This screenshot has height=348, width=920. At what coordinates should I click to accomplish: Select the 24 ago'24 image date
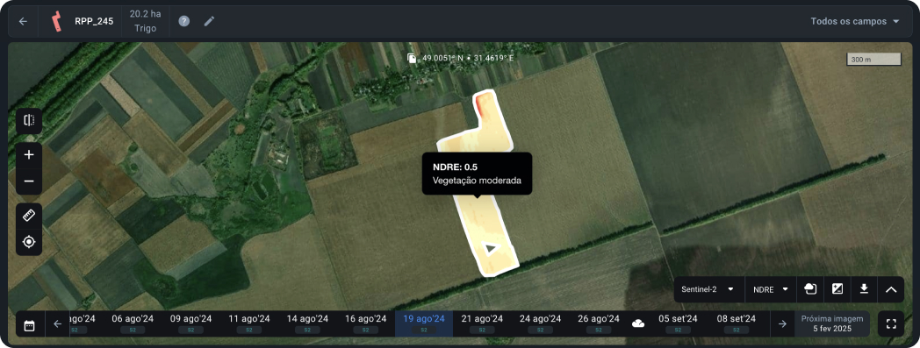click(541, 324)
